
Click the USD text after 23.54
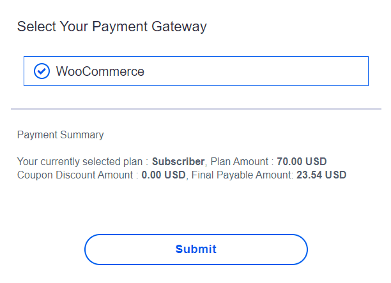click(x=336, y=175)
